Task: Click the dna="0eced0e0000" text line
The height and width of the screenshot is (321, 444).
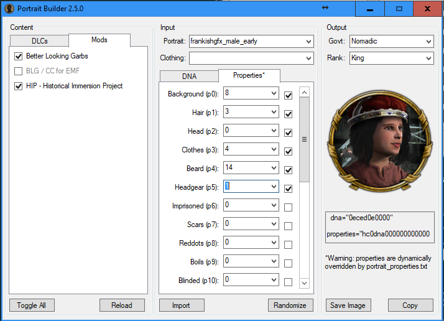Action: 361,218
